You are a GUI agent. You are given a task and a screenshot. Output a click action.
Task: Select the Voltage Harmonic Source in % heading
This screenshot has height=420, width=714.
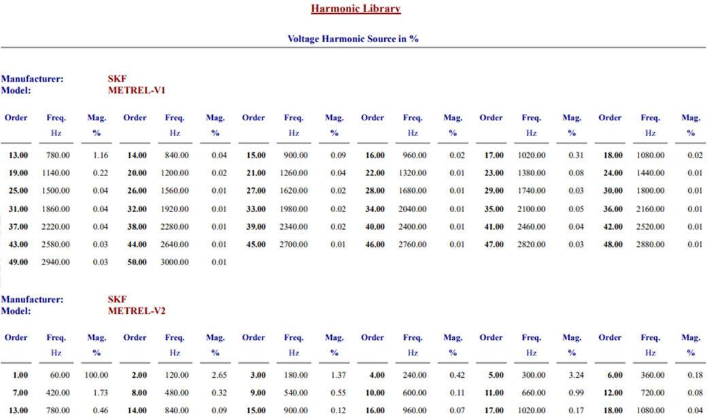click(353, 39)
